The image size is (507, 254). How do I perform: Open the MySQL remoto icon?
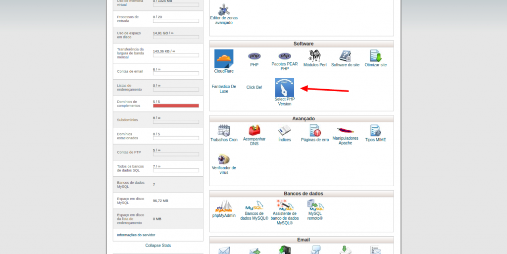pos(315,205)
